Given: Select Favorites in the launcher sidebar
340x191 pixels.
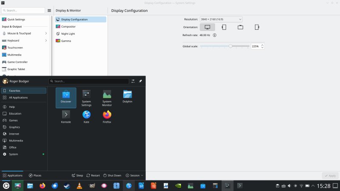Looking at the screenshot, I should (24, 91).
